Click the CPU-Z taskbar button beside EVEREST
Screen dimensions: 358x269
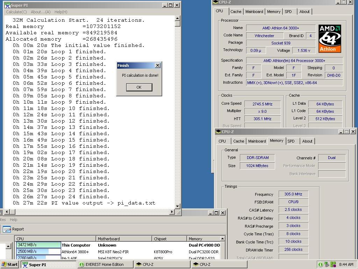tap(162, 264)
